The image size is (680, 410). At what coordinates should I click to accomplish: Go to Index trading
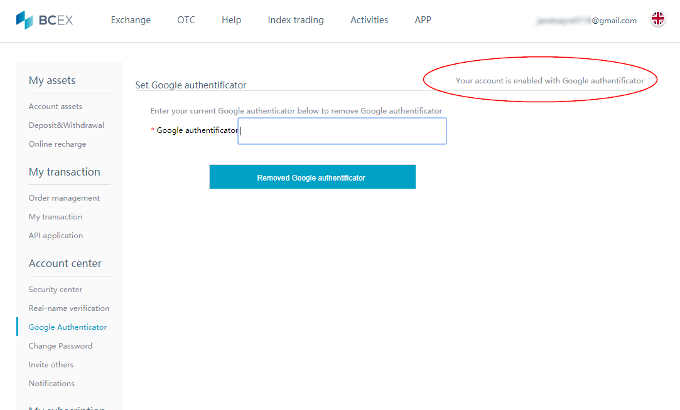click(295, 20)
